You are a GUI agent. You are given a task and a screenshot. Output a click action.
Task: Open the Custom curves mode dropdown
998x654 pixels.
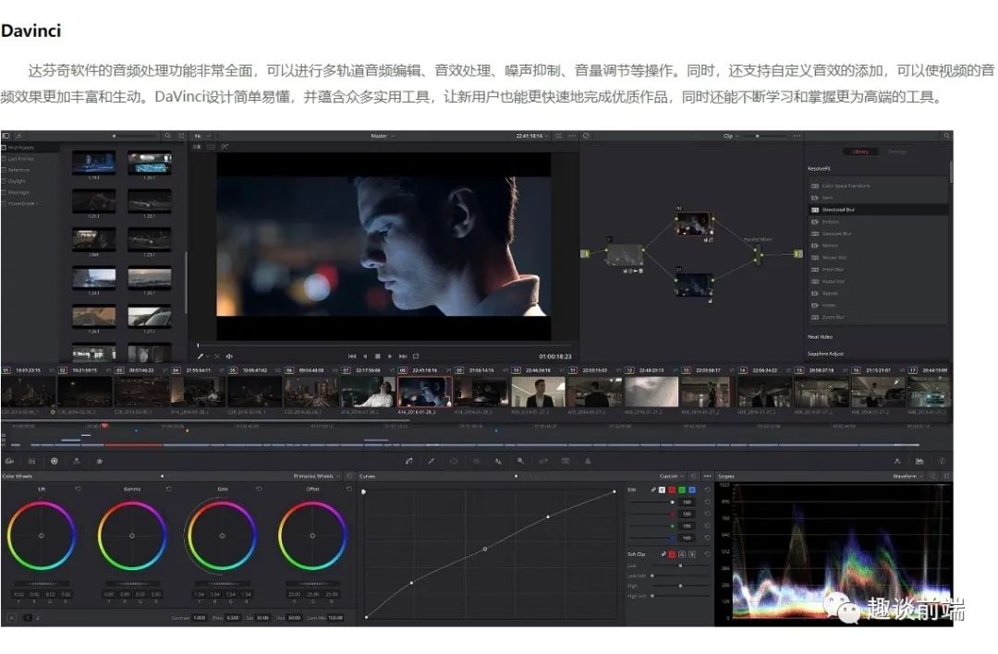(672, 476)
